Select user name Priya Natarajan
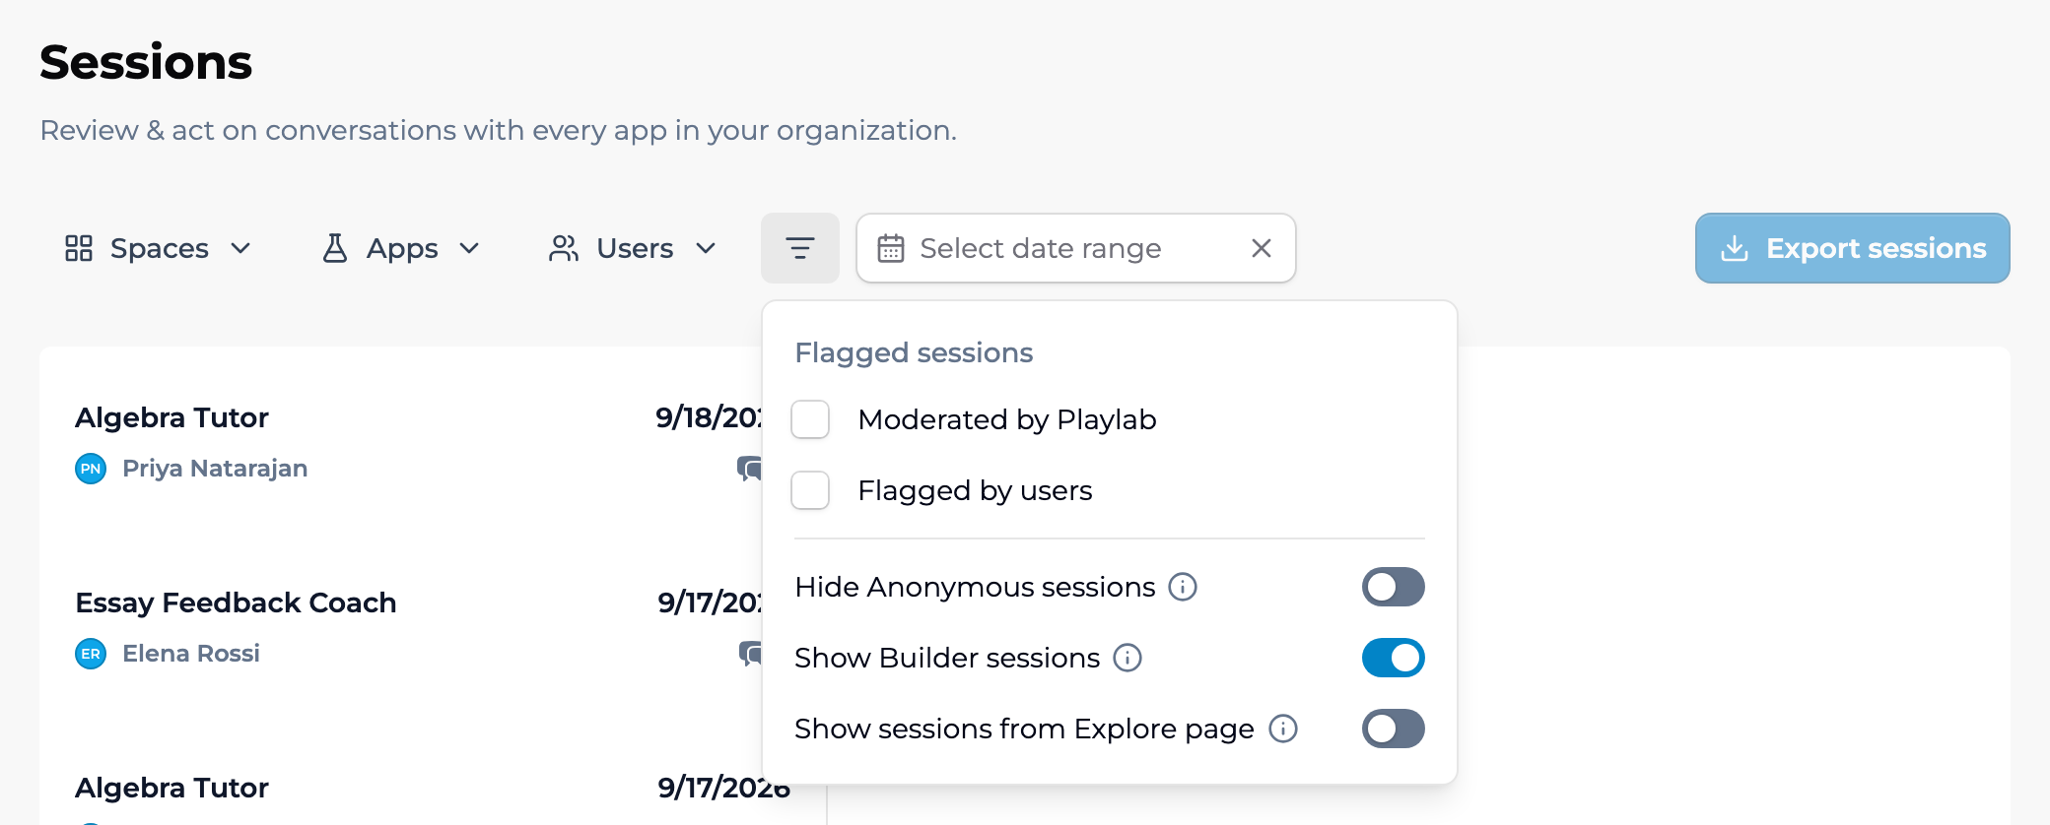Viewport: 2050px width, 825px height. click(215, 469)
